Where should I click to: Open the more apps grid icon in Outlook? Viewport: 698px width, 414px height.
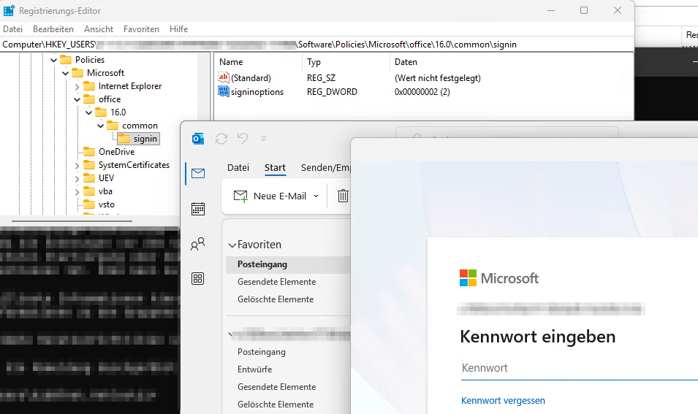(197, 279)
